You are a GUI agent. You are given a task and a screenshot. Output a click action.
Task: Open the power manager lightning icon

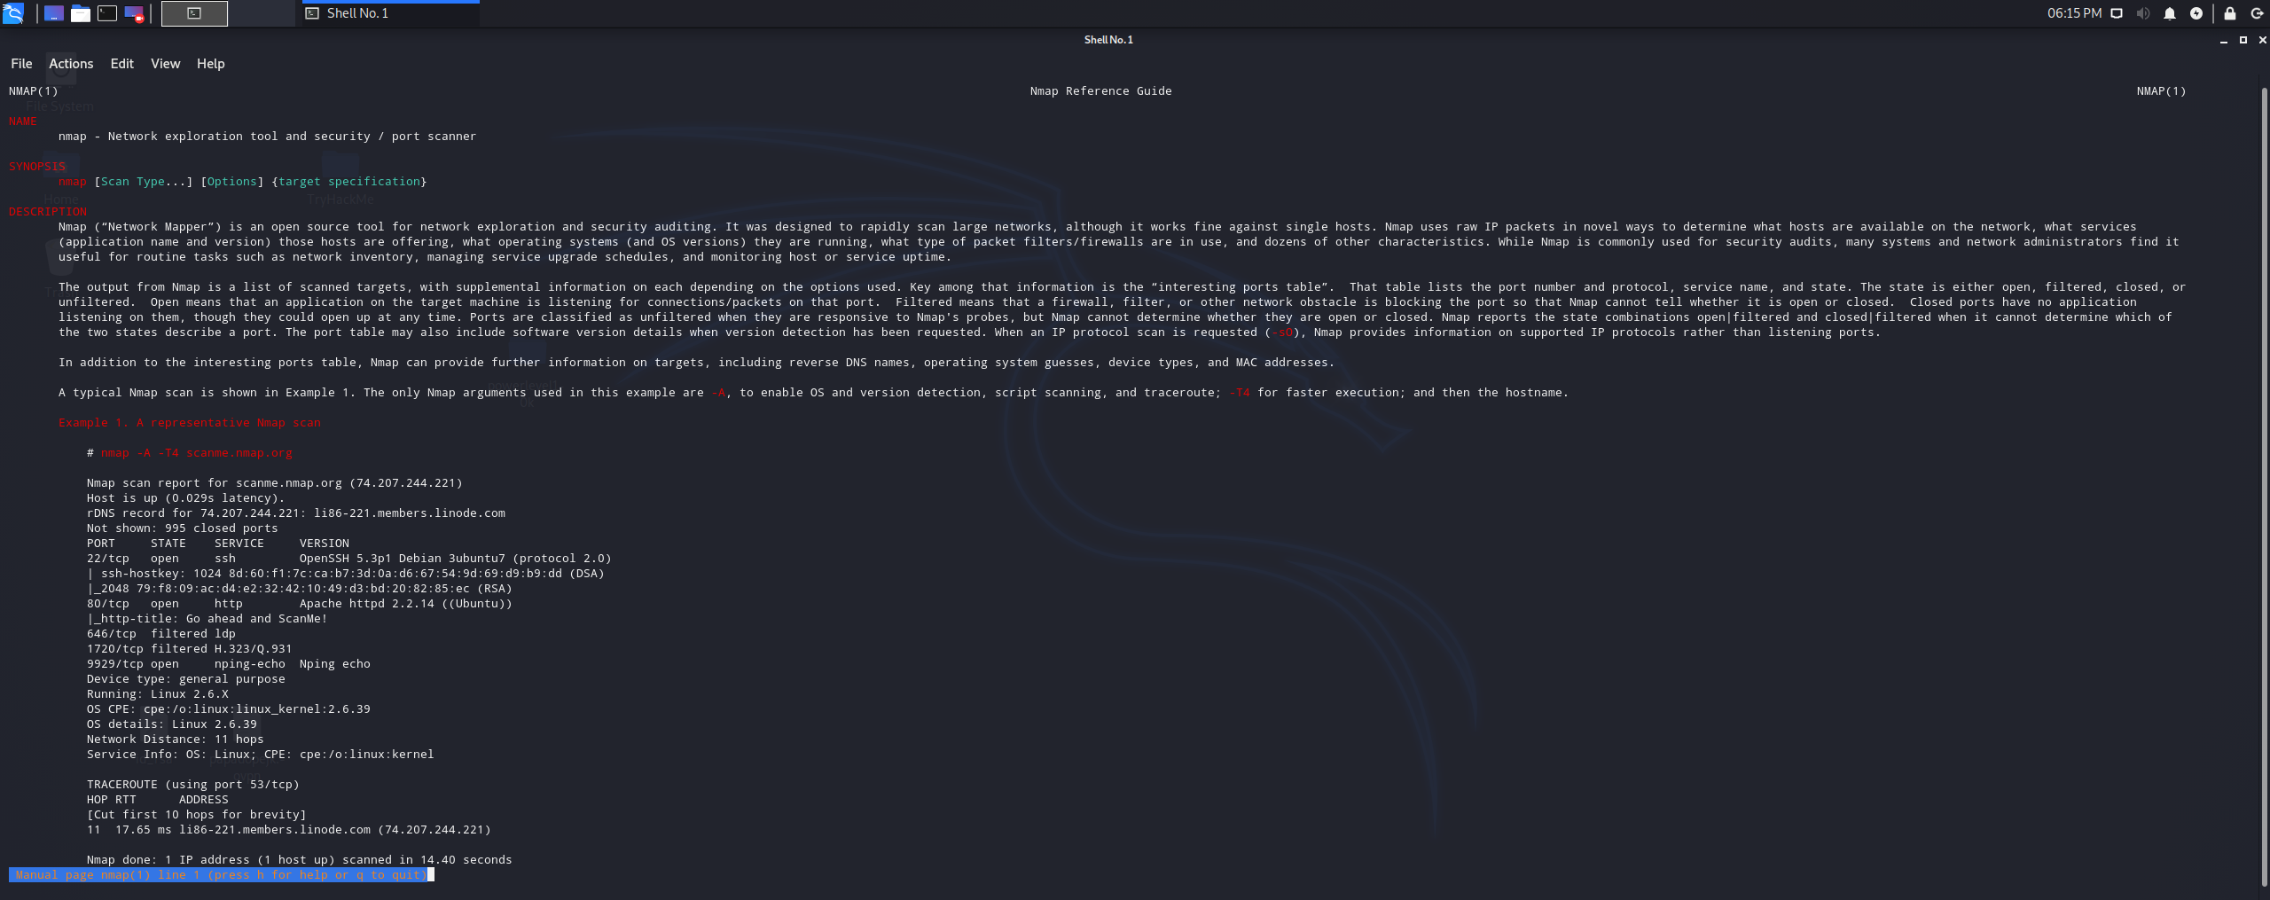tap(2196, 13)
